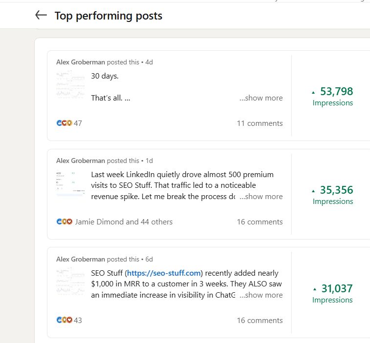This screenshot has height=343, width=370.
Task: Click the green triangle beside 53,798 impressions
Action: coord(313,92)
